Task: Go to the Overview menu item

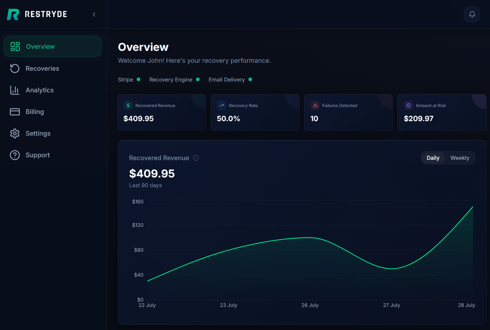Action: pos(52,47)
